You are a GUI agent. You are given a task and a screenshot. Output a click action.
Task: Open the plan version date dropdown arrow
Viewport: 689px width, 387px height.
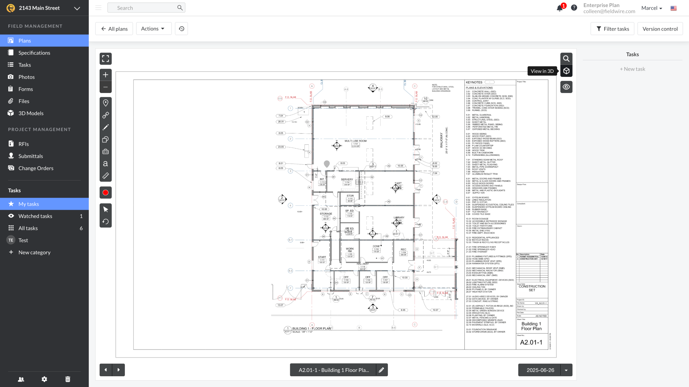[566, 370]
